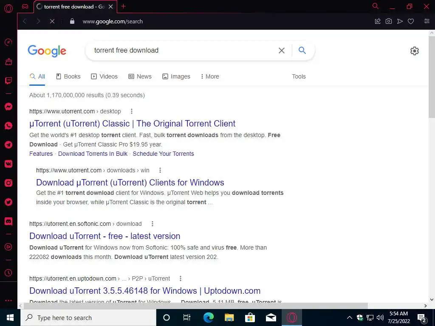Open File Explorer from taskbar
The width and height of the screenshot is (435, 326).
point(229,318)
